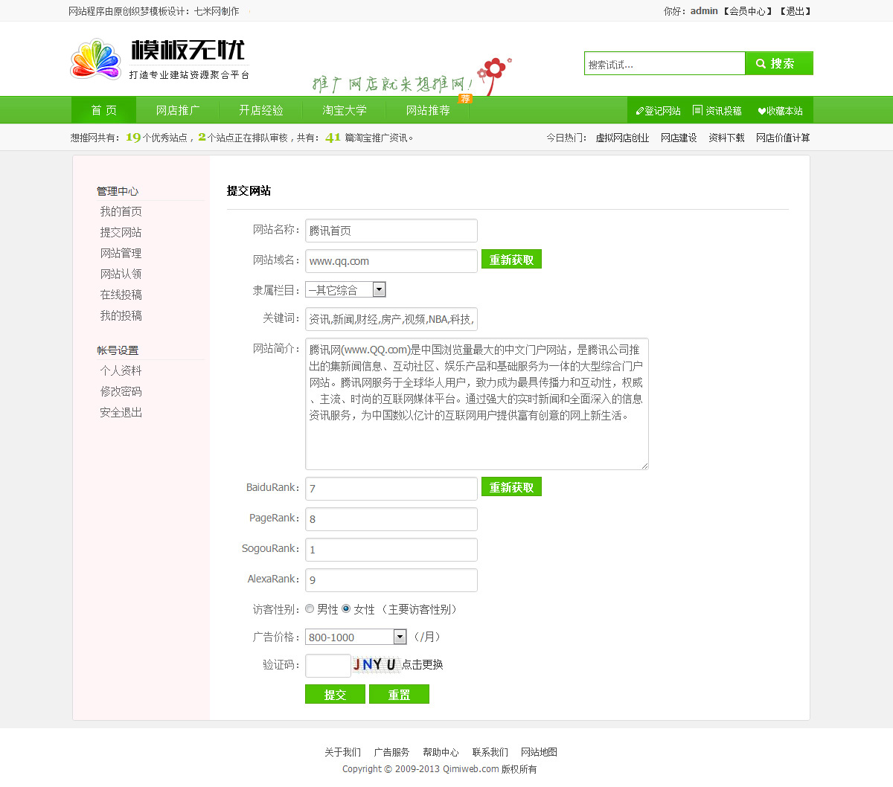Click the captcha image to refresh it
Viewport: 893px width, 787px height.
(375, 664)
